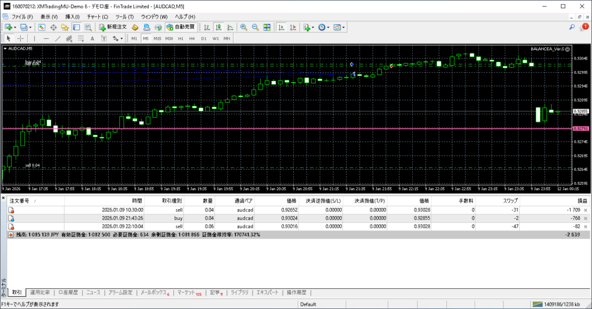The image size is (592, 309).
Task: Switch chart to candlestick display
Action: click(219, 27)
